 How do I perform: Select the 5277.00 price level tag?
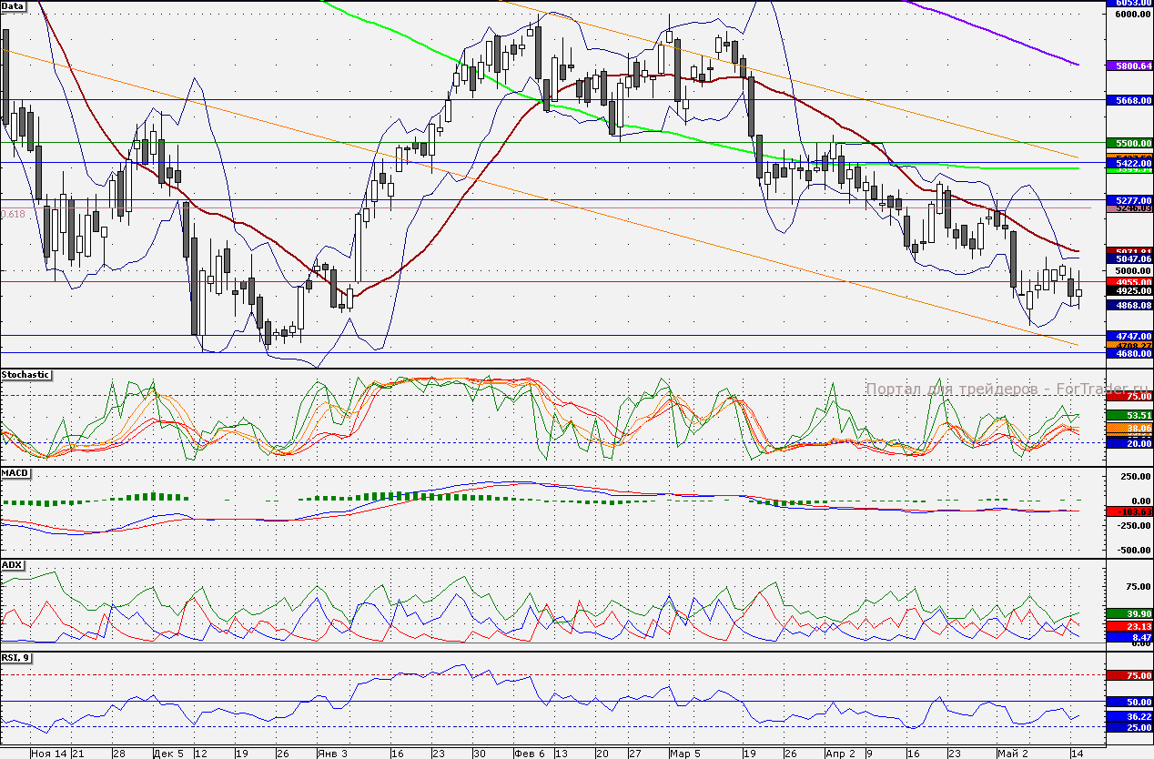(x=1129, y=199)
